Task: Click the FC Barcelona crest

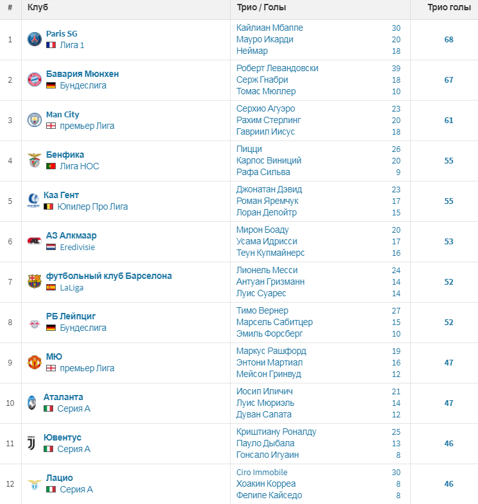Action: pyautogui.click(x=35, y=281)
